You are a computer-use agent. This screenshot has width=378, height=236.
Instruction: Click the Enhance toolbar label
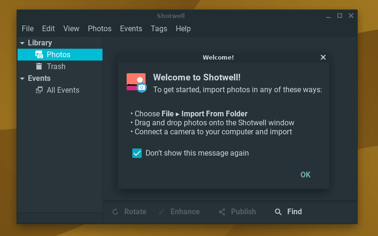pos(185,211)
